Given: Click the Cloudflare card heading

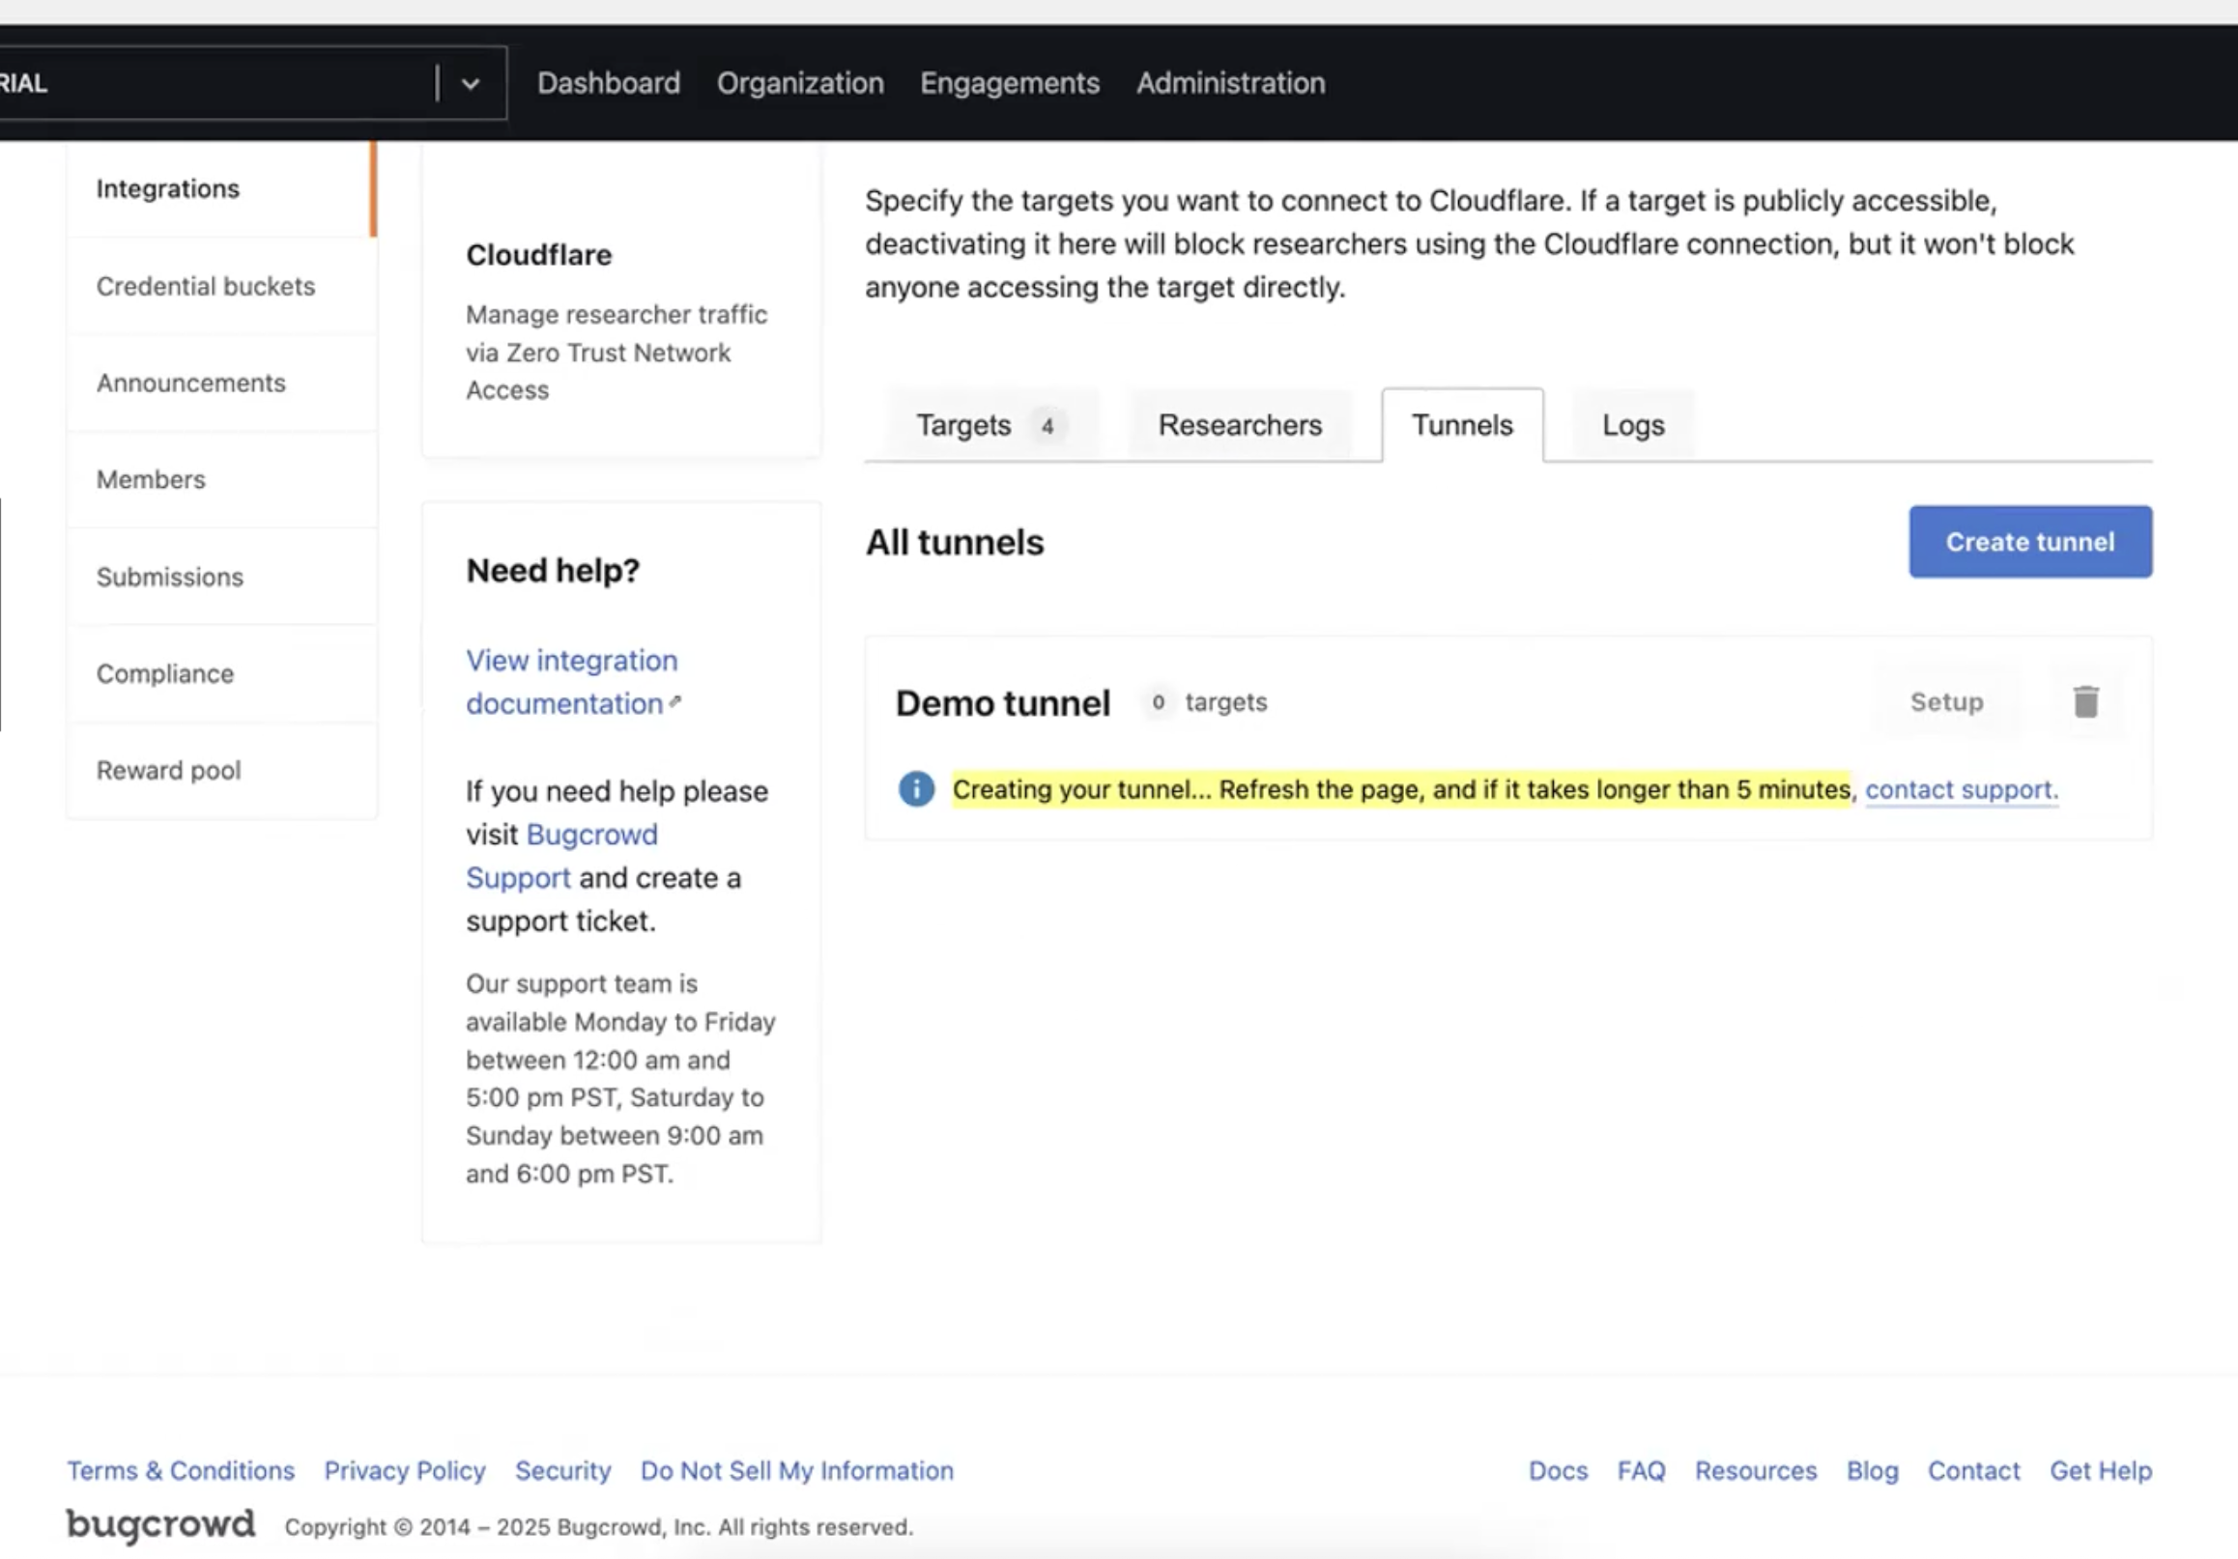Looking at the screenshot, I should pyautogui.click(x=539, y=254).
